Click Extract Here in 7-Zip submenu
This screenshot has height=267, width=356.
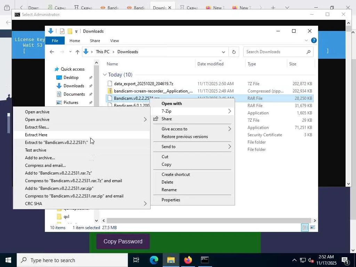pos(81,135)
